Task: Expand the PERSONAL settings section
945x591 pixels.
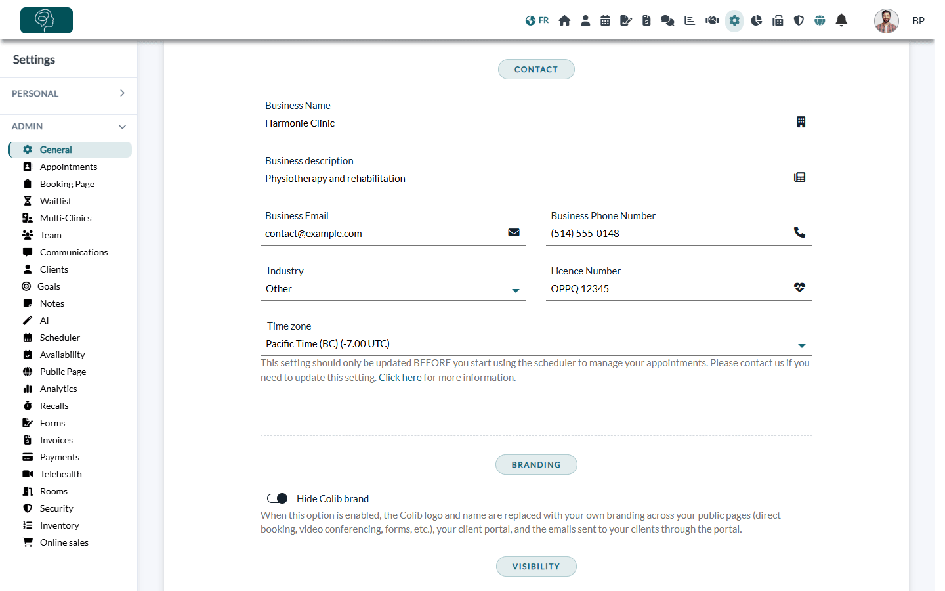Action: tap(68, 93)
